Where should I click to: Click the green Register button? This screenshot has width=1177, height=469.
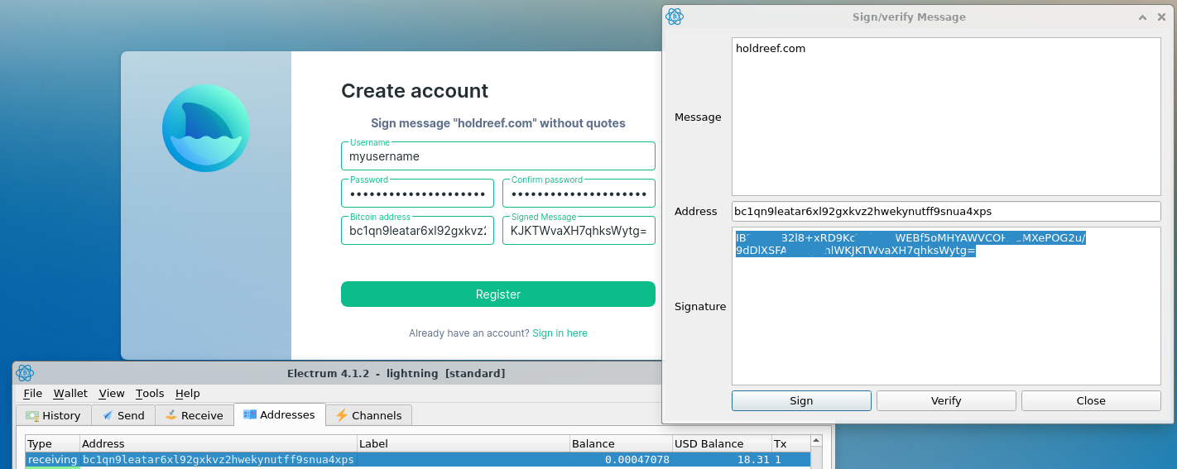[x=497, y=294]
